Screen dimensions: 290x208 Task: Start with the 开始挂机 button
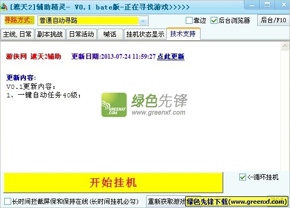click(113, 183)
